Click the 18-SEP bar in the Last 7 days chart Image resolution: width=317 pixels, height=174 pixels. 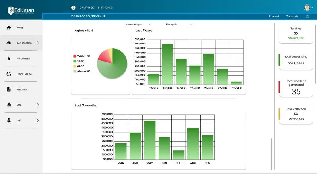167,64
